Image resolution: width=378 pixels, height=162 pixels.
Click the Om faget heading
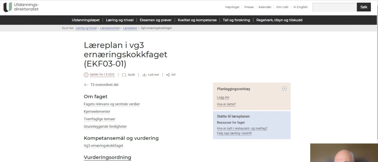(96, 97)
